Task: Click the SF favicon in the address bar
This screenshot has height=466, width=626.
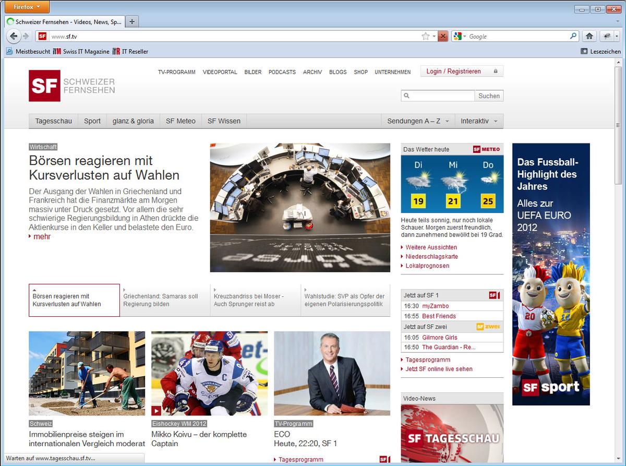Action: [42, 37]
